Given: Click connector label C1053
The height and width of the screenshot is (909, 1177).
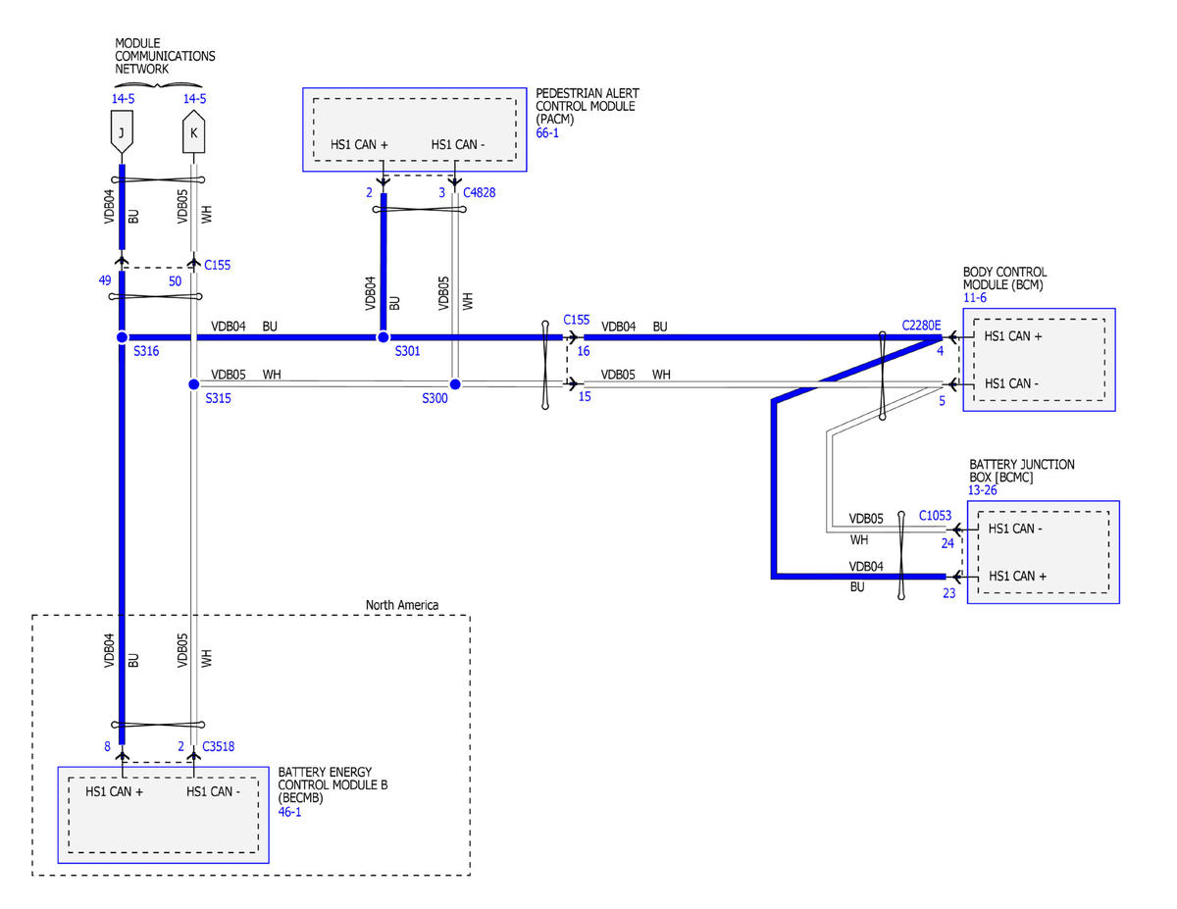Looking at the screenshot, I should [x=935, y=516].
